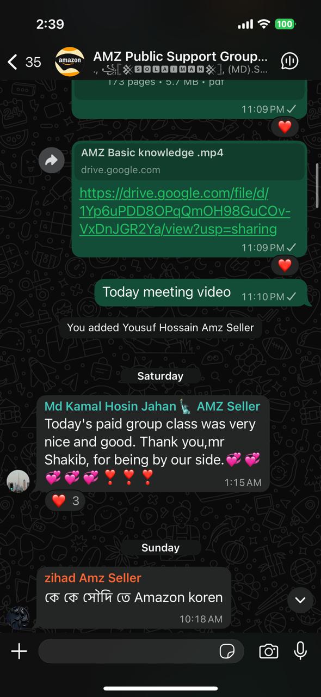
Task: View heart reaction on Drive link message
Action: click(x=285, y=266)
